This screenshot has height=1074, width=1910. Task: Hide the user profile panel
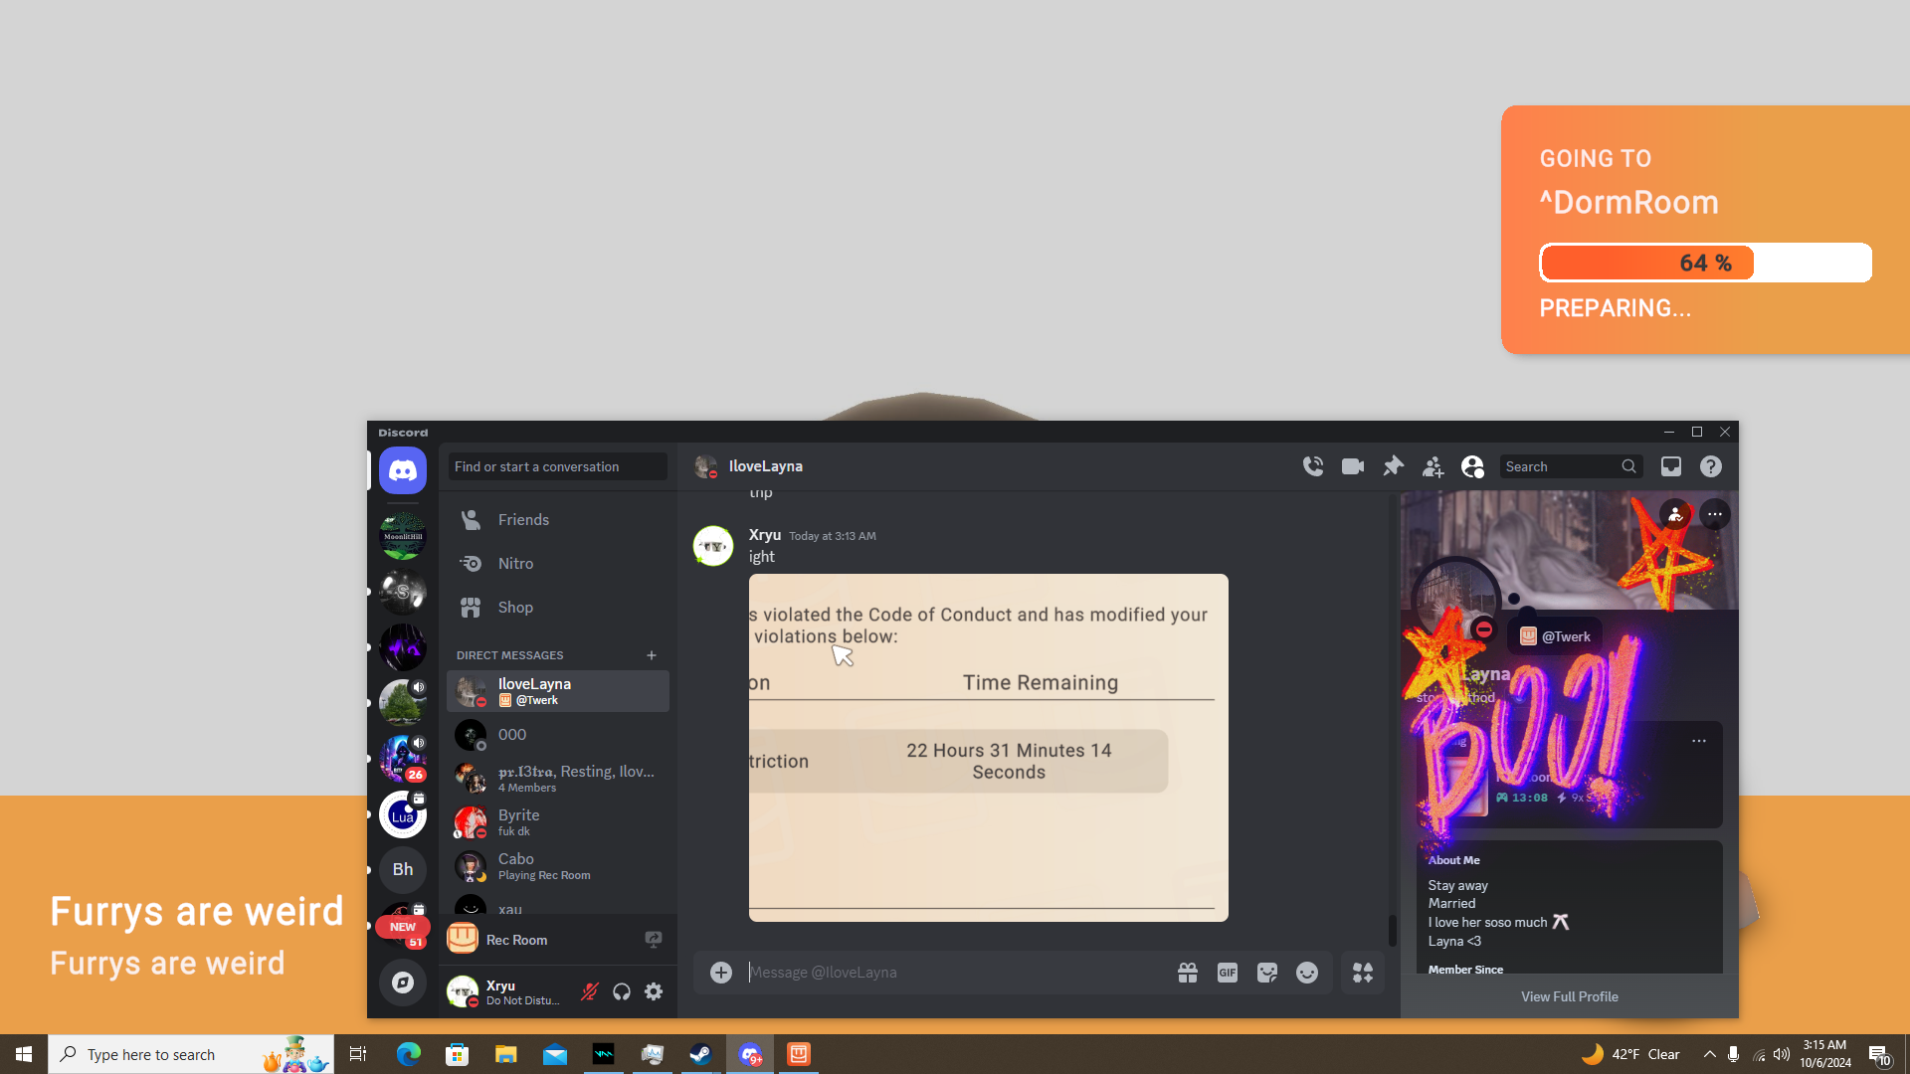1472,466
